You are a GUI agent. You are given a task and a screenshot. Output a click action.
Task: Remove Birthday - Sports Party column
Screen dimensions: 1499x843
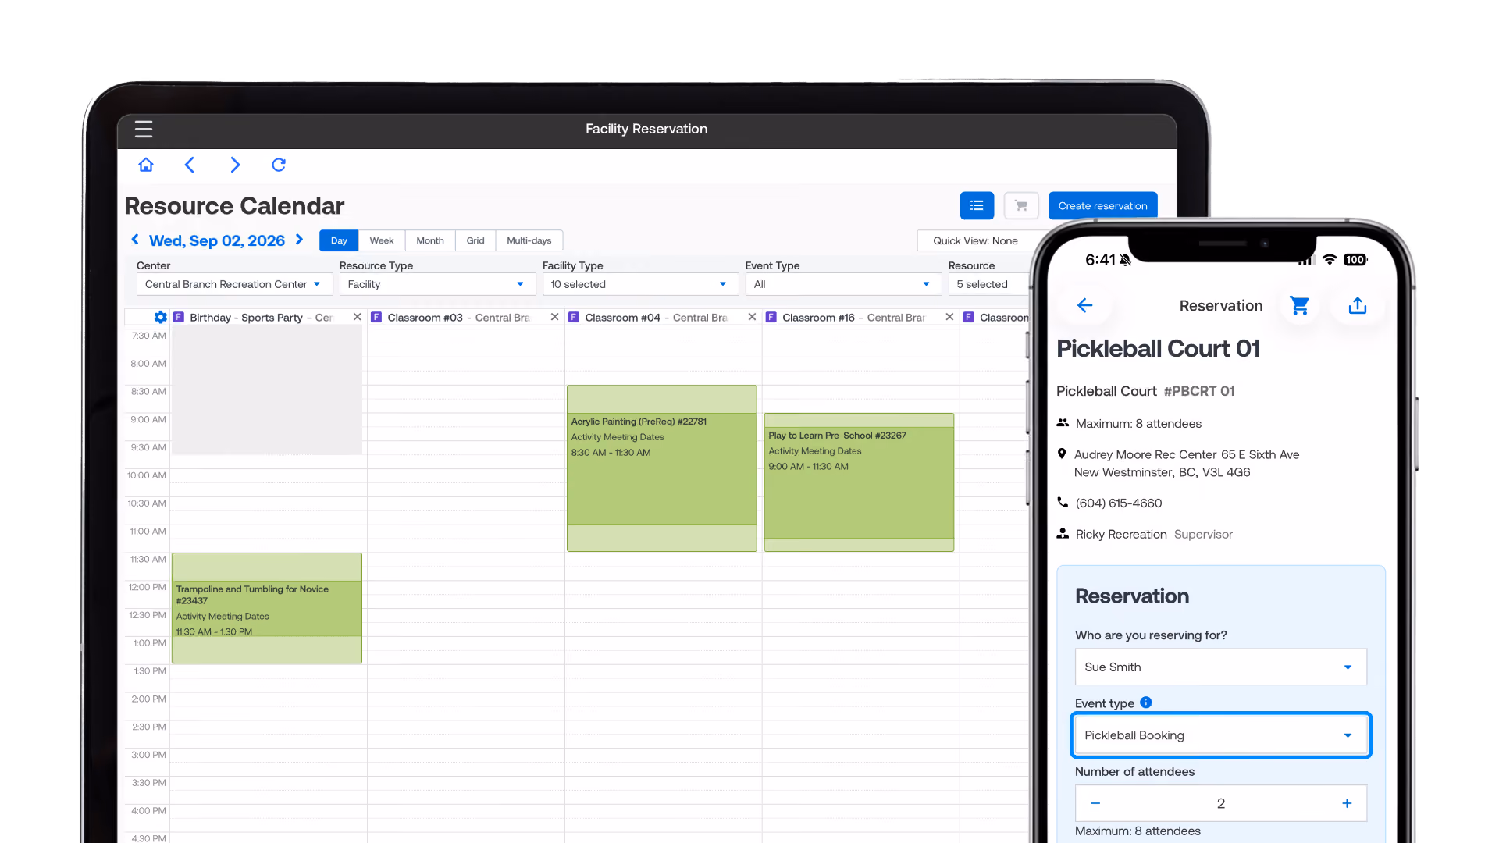(x=357, y=317)
